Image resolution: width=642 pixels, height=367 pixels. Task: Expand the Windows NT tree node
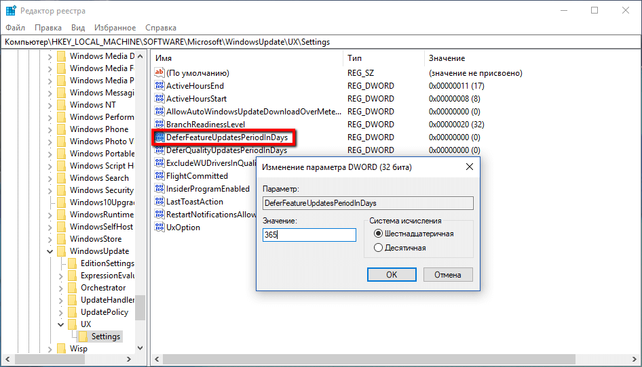coord(50,105)
